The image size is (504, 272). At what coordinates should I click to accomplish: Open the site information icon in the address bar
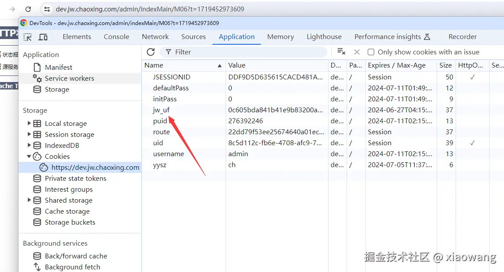(x=47, y=9)
